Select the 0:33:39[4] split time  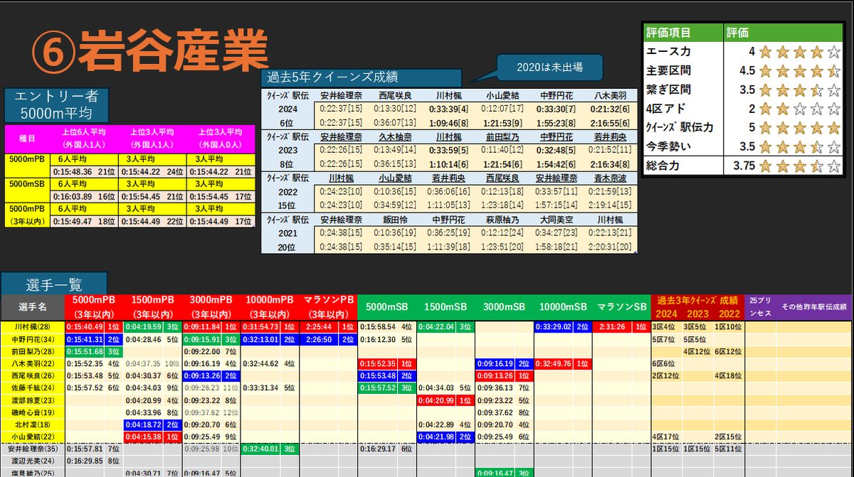pos(448,108)
